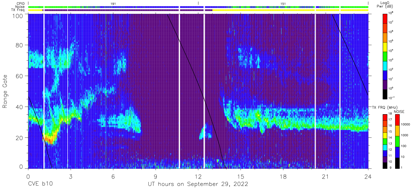Click the 'CVE b10' radar beam label

[x=40, y=184]
